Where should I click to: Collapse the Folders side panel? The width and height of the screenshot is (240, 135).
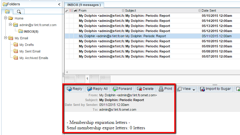59,4
